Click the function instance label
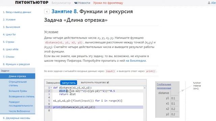 (x=197, y=86)
